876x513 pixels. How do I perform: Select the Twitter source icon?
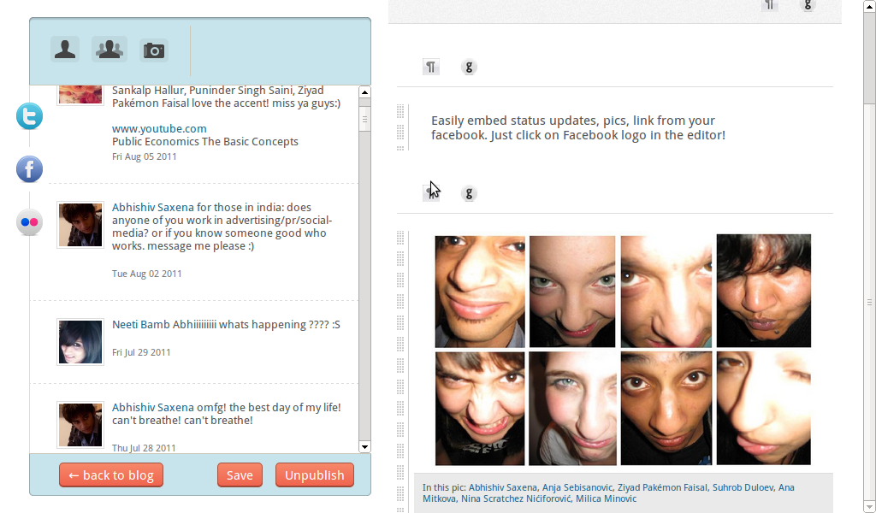(x=29, y=116)
